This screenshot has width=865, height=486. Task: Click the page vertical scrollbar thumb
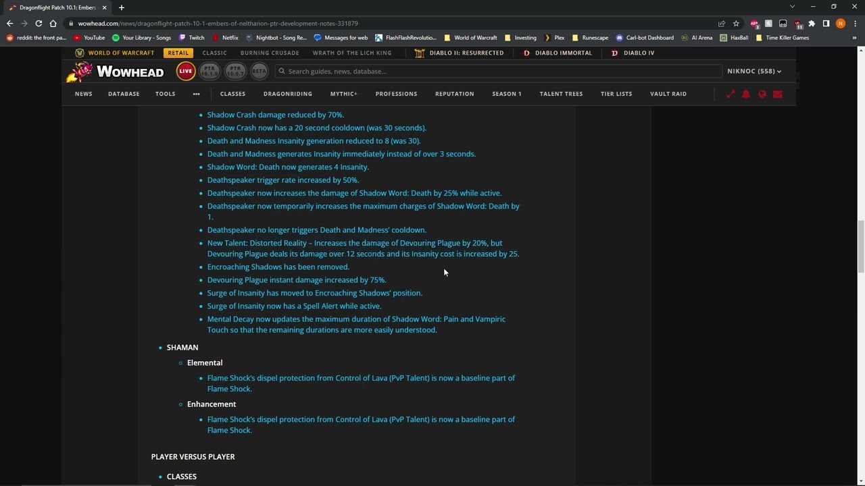click(x=860, y=246)
